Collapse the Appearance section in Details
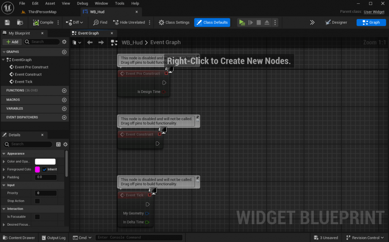This screenshot has width=389, height=242. pos(5,153)
